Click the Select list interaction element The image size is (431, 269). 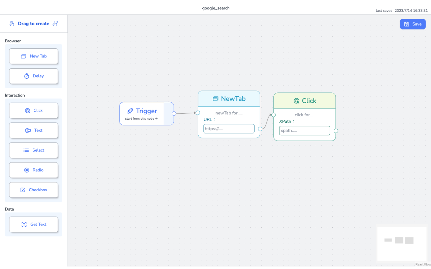pyautogui.click(x=34, y=150)
